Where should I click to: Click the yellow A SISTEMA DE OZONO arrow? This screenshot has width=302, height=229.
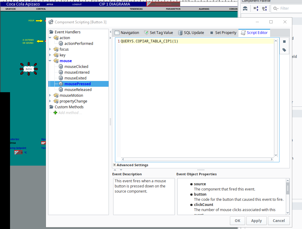[40, 41]
